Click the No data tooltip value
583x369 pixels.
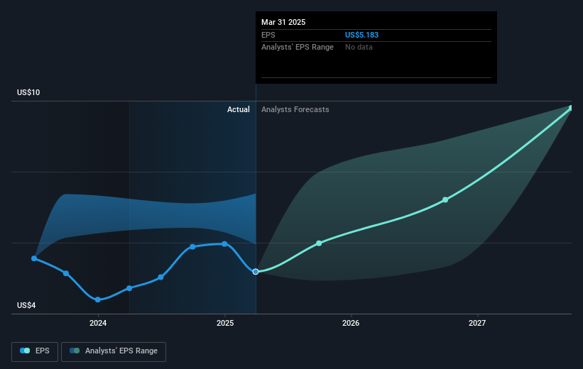[359, 48]
